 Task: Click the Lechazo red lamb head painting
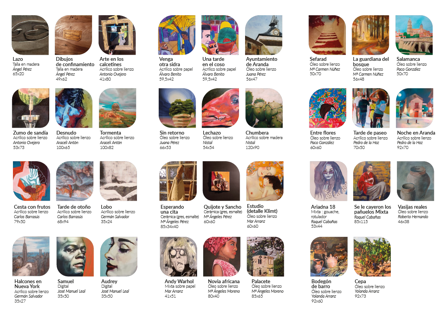pos(220,108)
